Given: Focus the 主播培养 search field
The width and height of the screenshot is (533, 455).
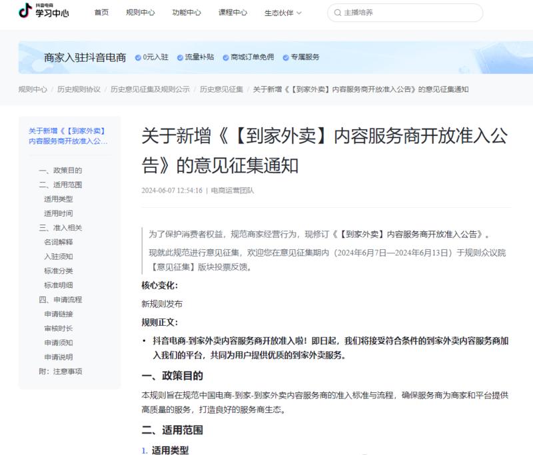Looking at the screenshot, I should pyautogui.click(x=405, y=13).
